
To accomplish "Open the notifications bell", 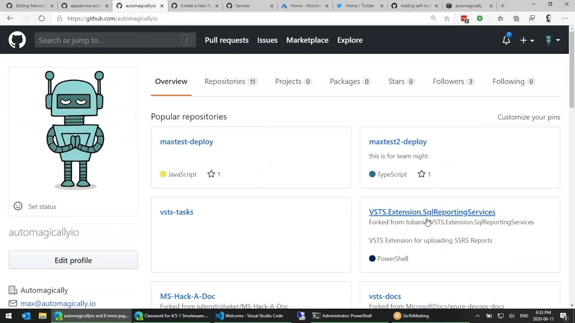I will pyautogui.click(x=506, y=40).
